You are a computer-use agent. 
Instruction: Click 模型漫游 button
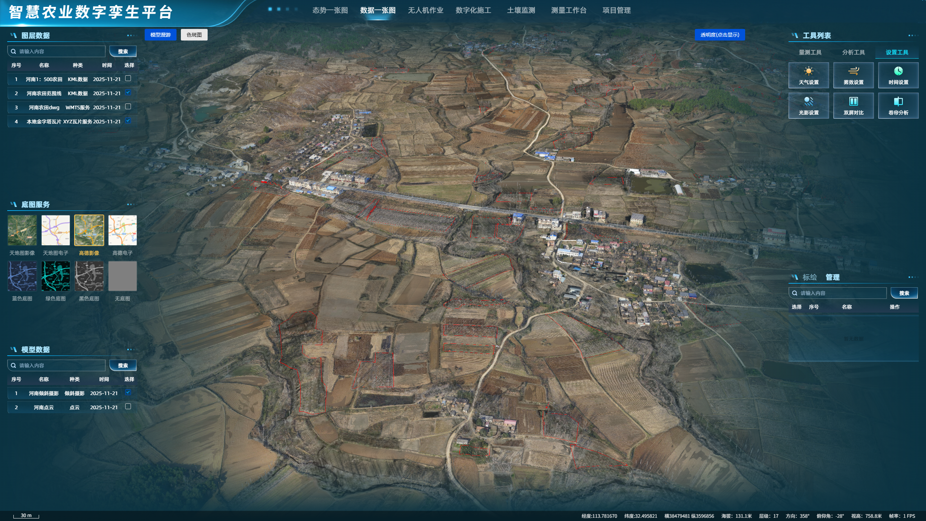161,35
